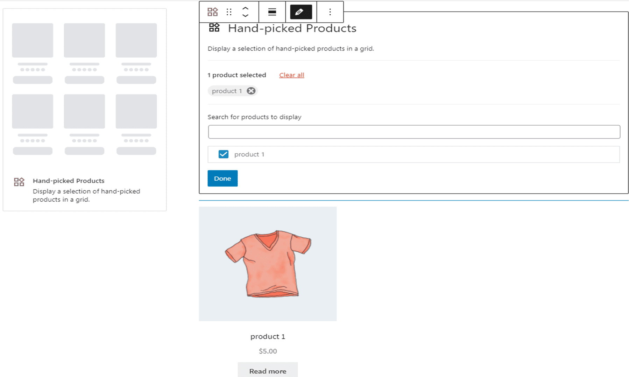Image resolution: width=629 pixels, height=377 pixels.
Task: Move the block up with the up chevron
Action: 245,8
